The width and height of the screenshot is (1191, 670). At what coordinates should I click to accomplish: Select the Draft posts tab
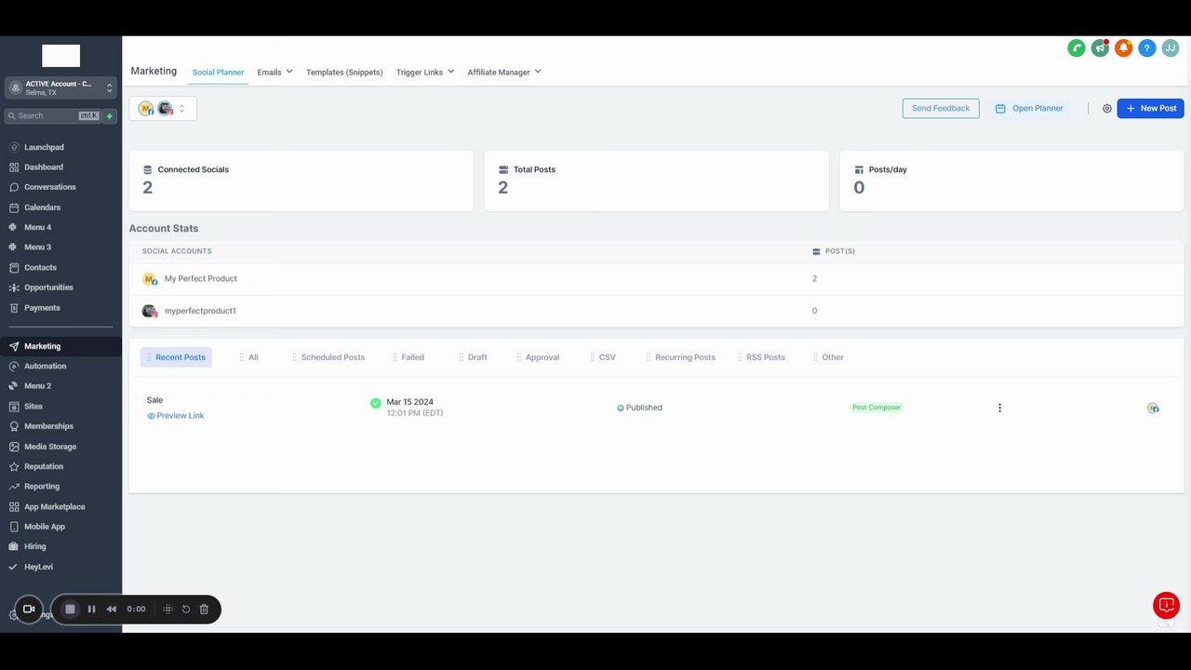click(474, 357)
